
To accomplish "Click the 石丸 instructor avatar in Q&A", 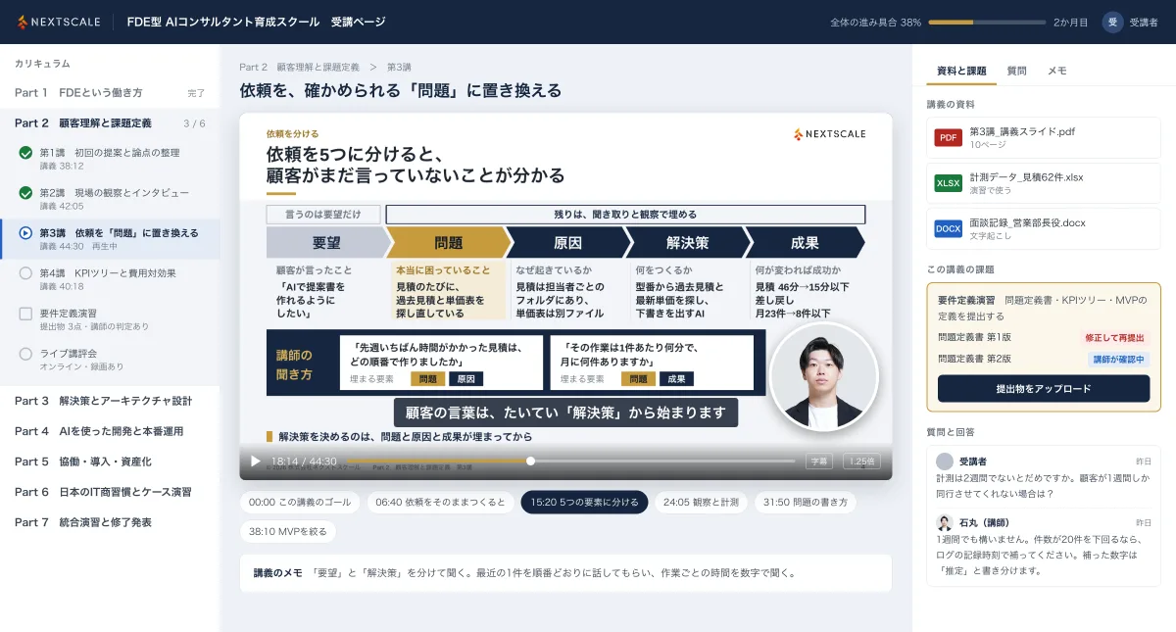I will click(x=945, y=522).
